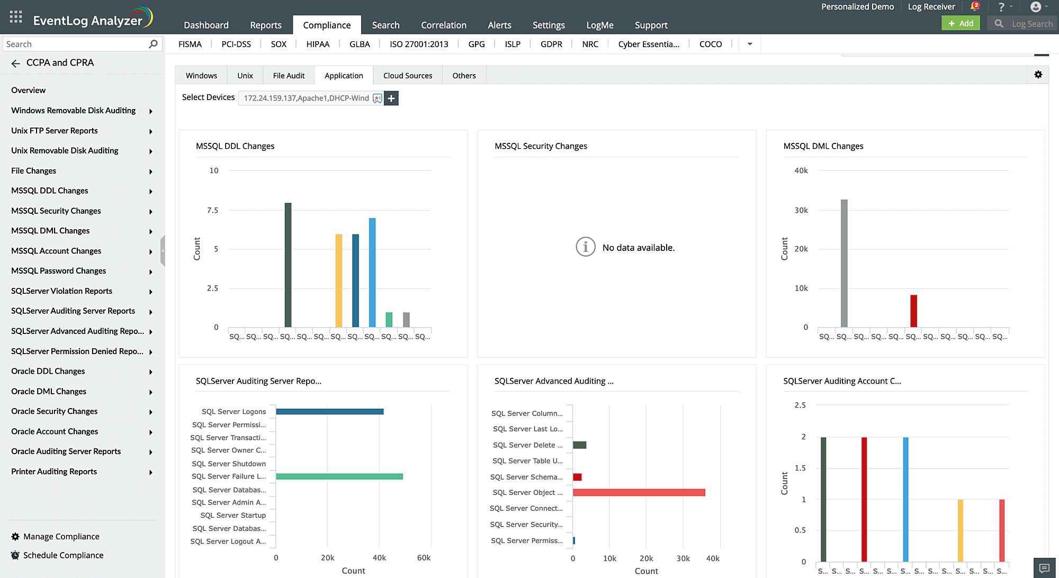The width and height of the screenshot is (1059, 578).
Task: Open the Manage Compliance link
Action: 61,536
